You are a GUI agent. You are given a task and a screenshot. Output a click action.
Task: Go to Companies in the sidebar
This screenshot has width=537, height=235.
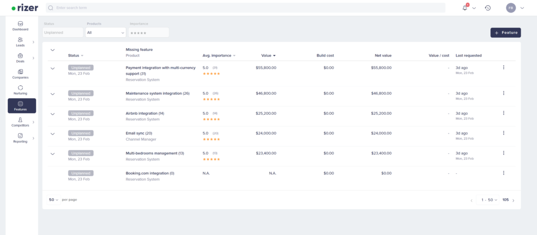tap(20, 74)
